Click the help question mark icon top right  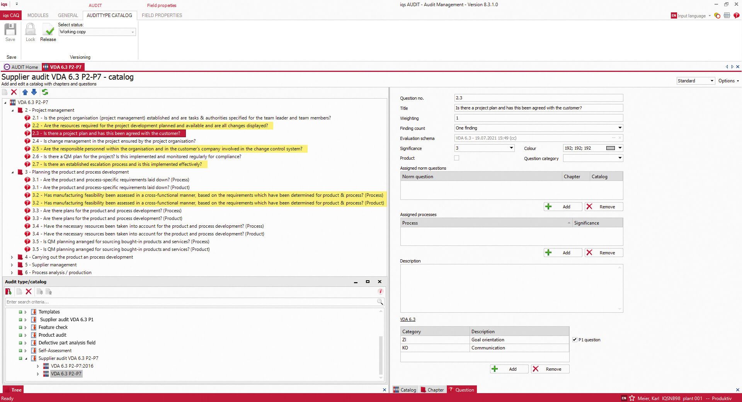click(x=736, y=16)
